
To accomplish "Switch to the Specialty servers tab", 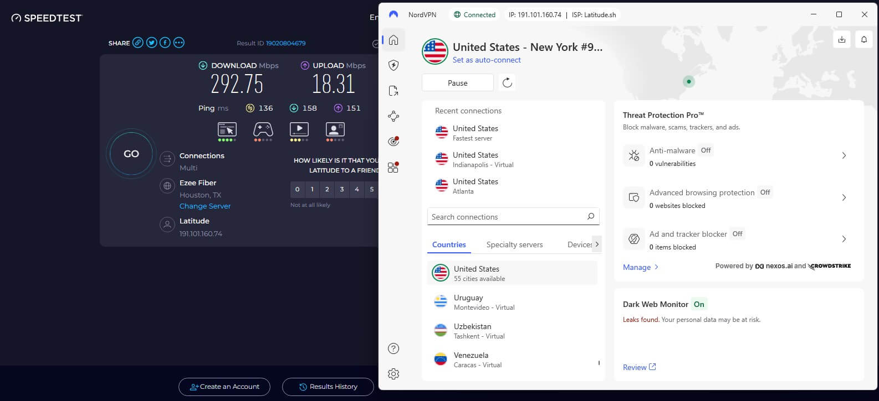I will (514, 244).
